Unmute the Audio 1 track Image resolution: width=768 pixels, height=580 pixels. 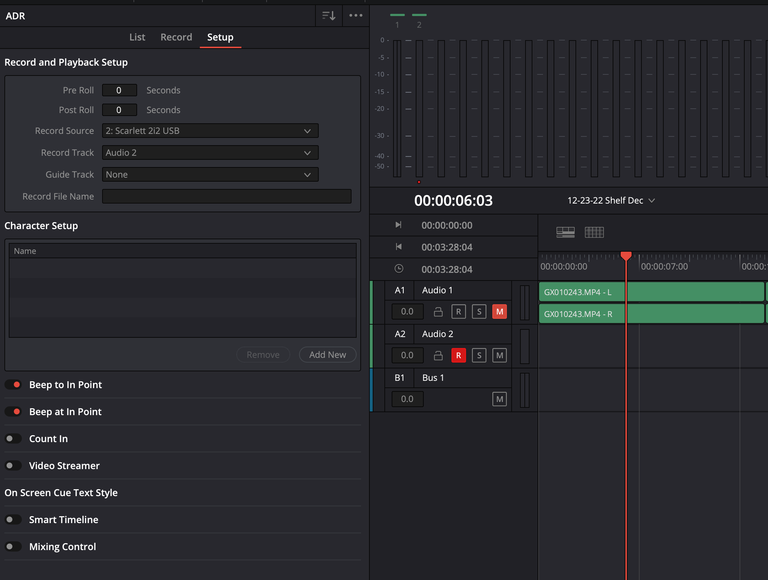point(499,312)
